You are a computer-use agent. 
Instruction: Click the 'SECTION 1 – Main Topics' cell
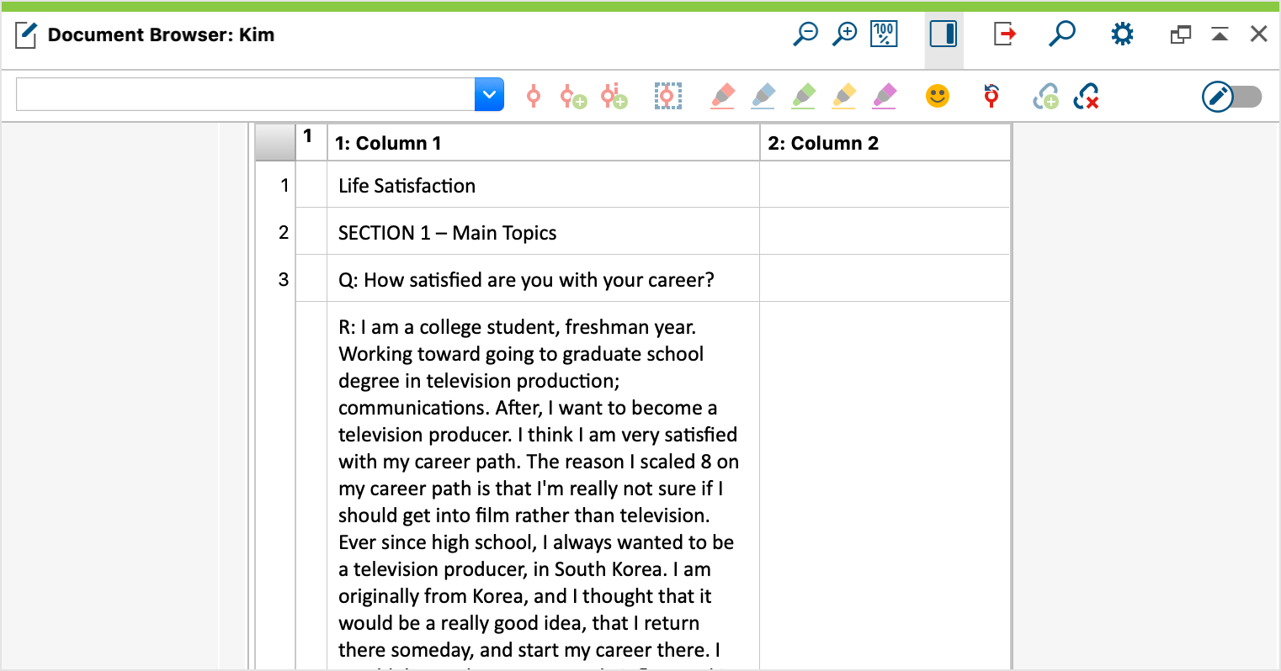click(544, 232)
